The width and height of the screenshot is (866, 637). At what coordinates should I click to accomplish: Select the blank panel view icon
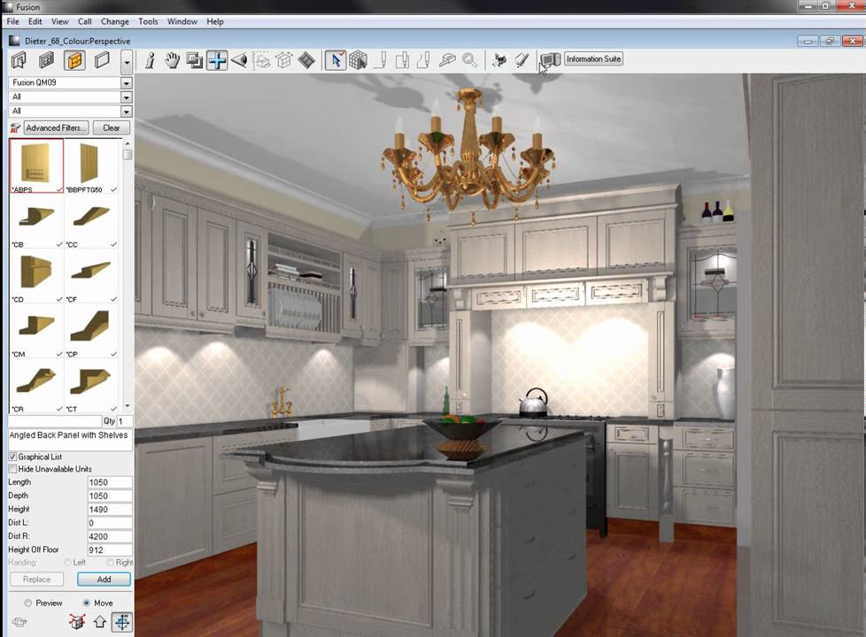click(102, 60)
